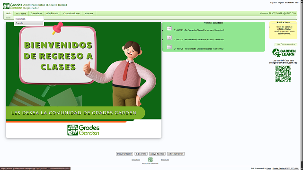
Task: Click the Welcome PRACTICANTES@DEMO.COM text
Action: 278,14
